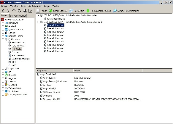
Task: Open the Araçlar menu
Action: [47, 6]
